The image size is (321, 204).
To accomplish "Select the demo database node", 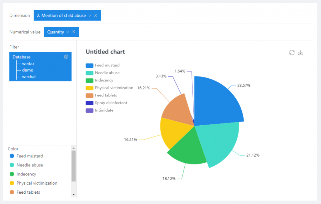I will pyautogui.click(x=28, y=70).
